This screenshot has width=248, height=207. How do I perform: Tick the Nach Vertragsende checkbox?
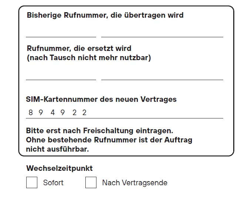coord(91,183)
